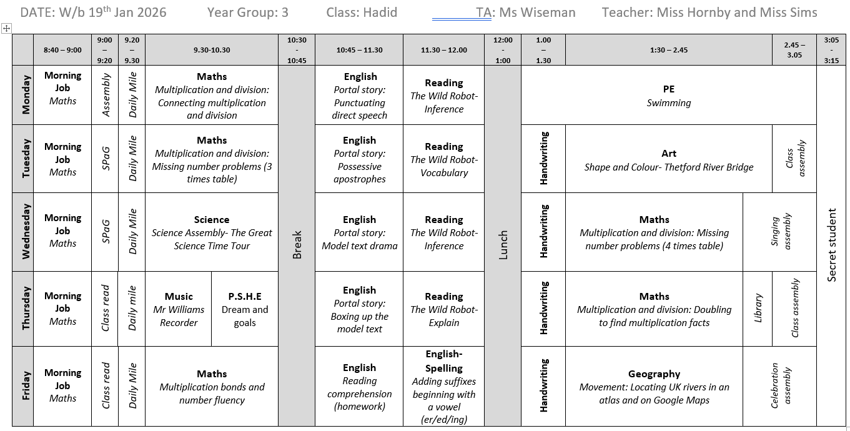Click the table move handle icon
Viewport: 850px width, 431px height.
[6, 28]
